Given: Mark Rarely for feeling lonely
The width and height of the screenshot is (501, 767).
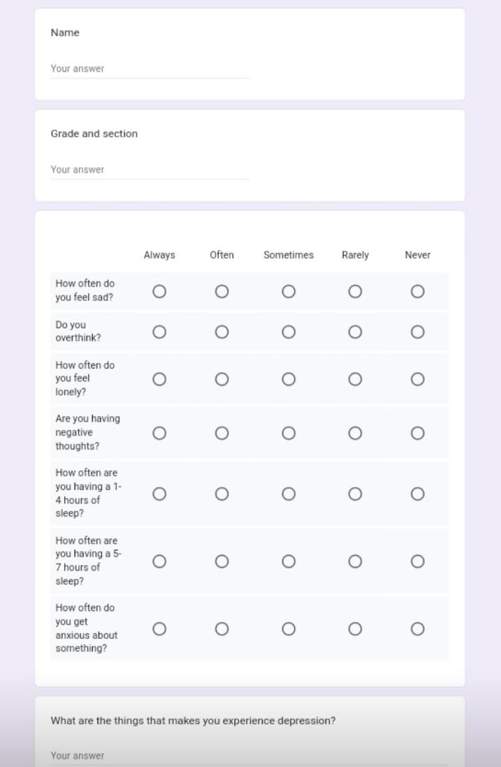Looking at the screenshot, I should click(x=355, y=379).
